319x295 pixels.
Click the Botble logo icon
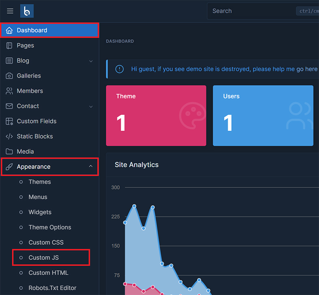point(27,11)
